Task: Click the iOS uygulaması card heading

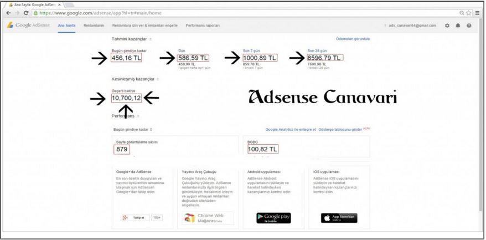Action: tap(327, 172)
